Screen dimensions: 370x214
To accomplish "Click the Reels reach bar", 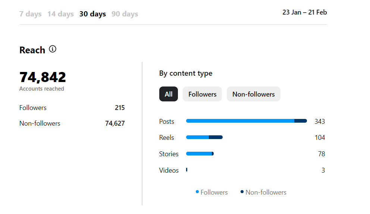I will coord(204,137).
